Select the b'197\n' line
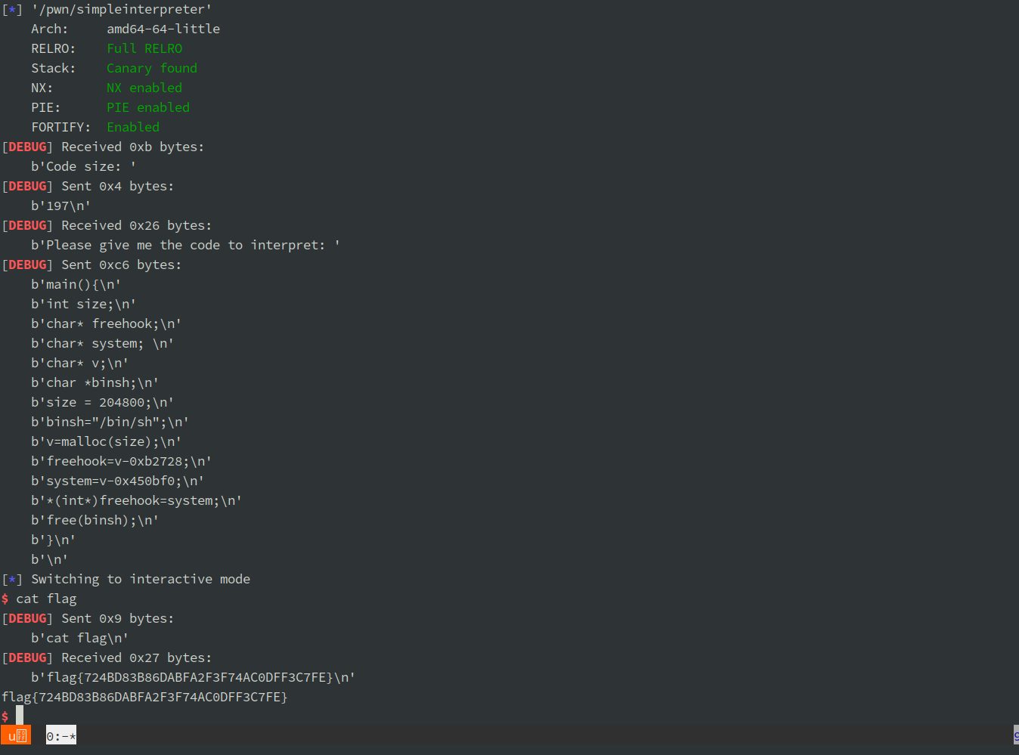 point(61,206)
